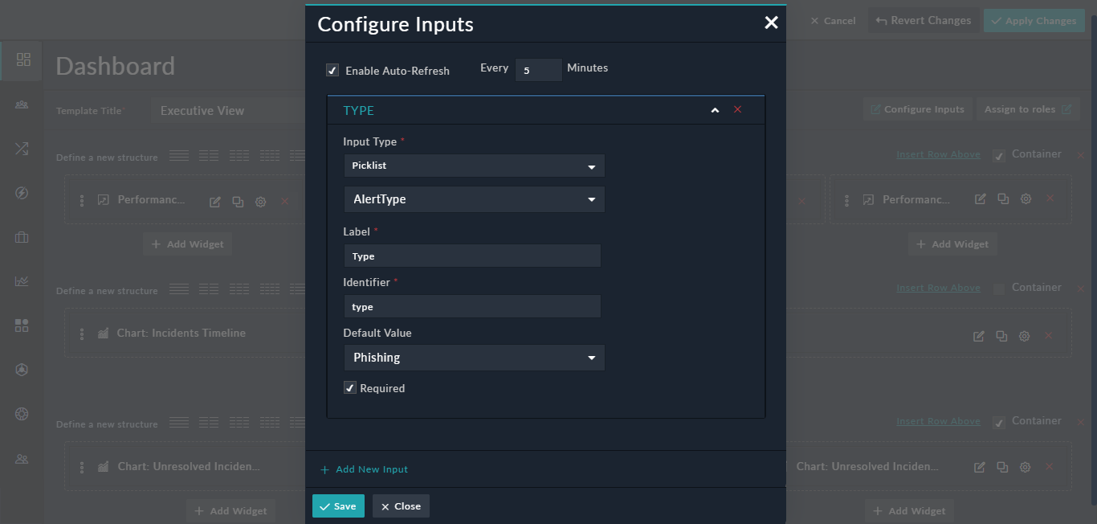Uncheck the Required checkbox
This screenshot has height=524, width=1097.
349,387
